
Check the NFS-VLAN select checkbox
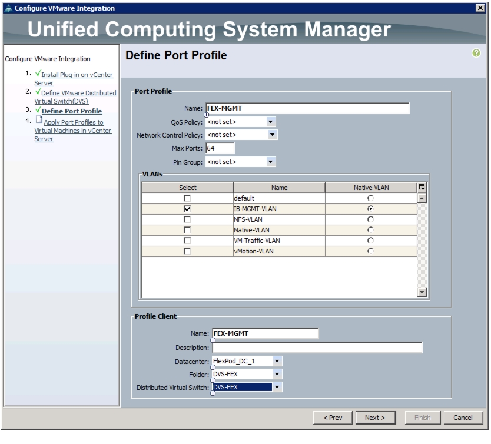pyautogui.click(x=187, y=219)
